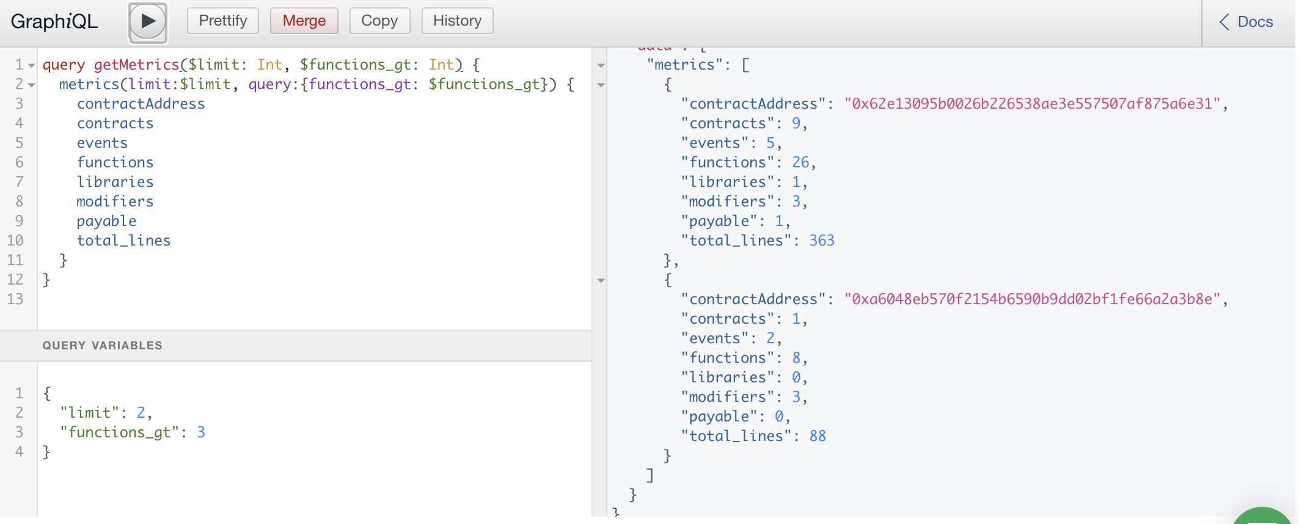Run the query with the play button
Viewport: 1299px width, 524px height.
(147, 22)
